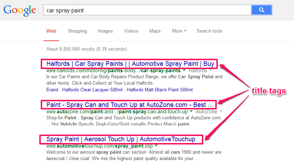Switch to the Images tab
The height and width of the screenshot is (165, 295).
(105, 31)
